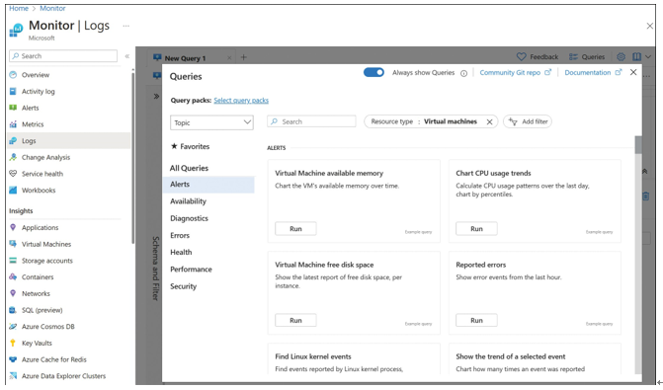
Task: Click the info icon beside Always show Queries
Action: click(x=463, y=73)
